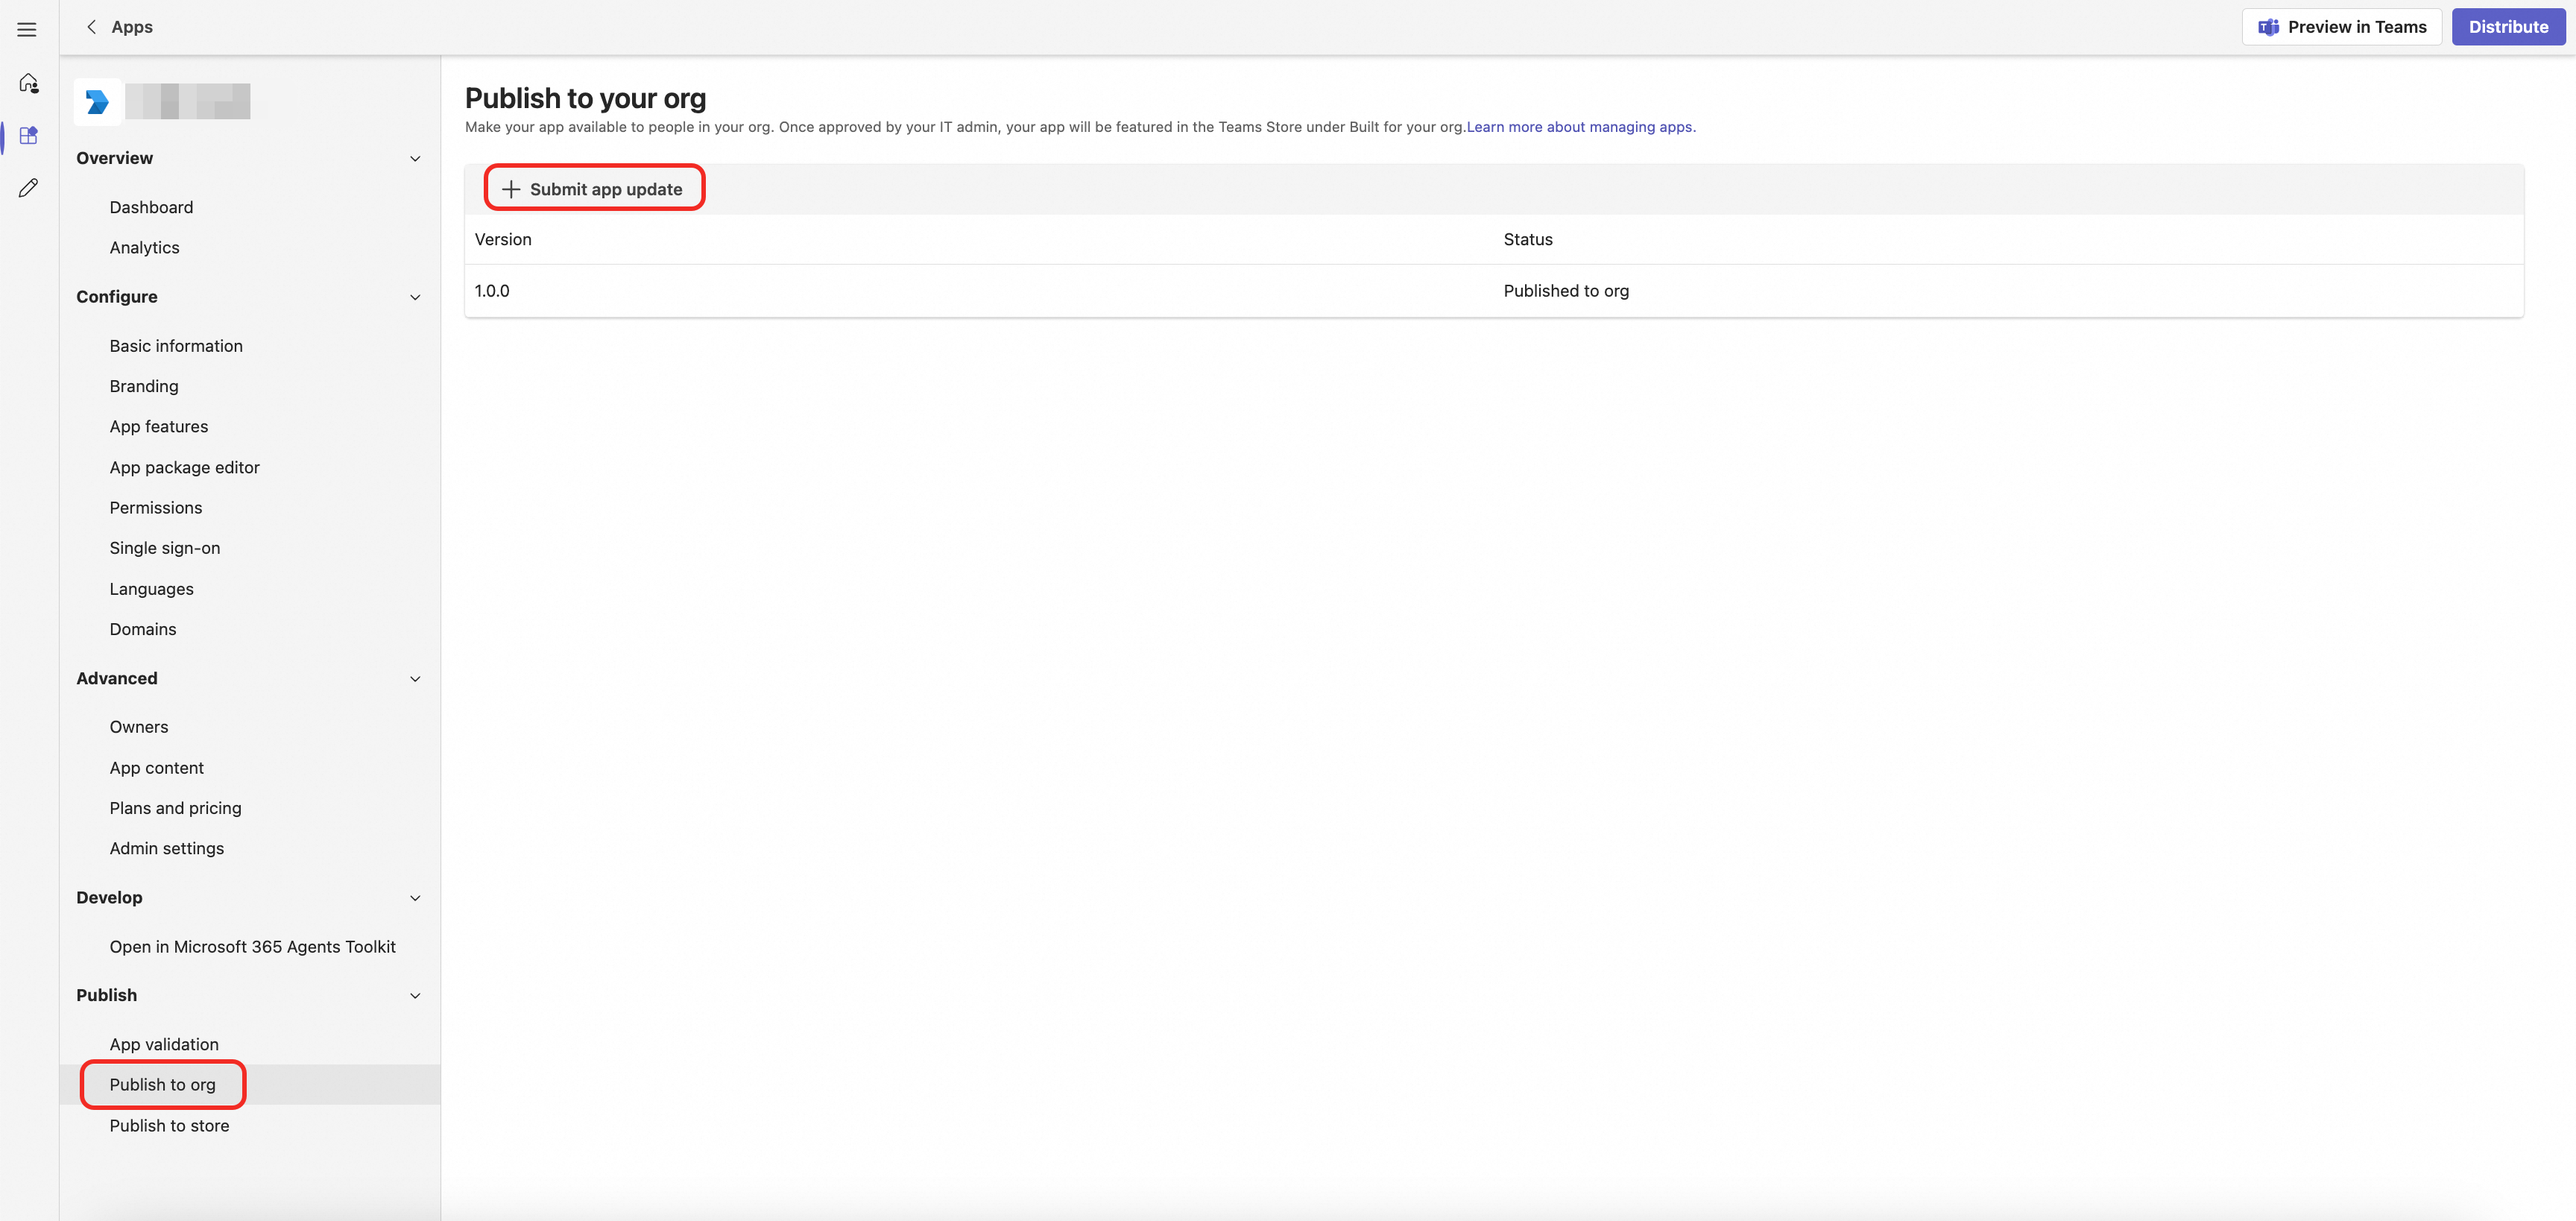Screen dimensions: 2576x1221
Task: Open the hamburger navigation menu
Action: [x=27, y=29]
